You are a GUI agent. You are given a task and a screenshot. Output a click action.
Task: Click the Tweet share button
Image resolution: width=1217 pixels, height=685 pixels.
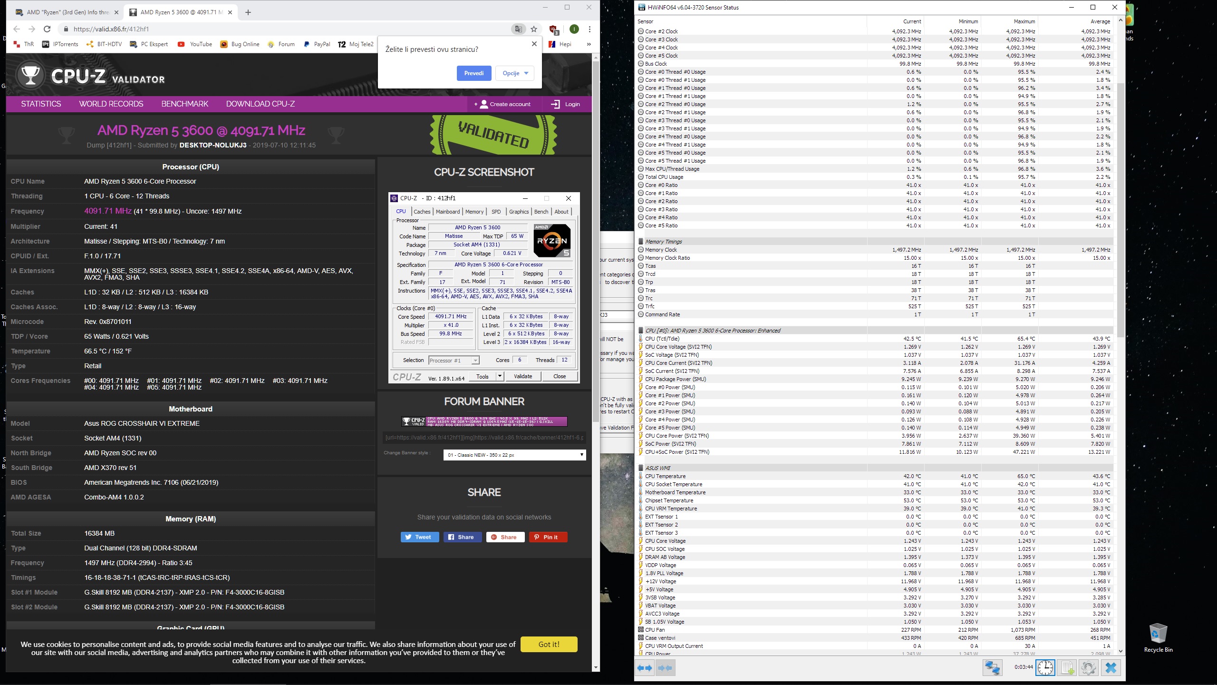point(419,537)
